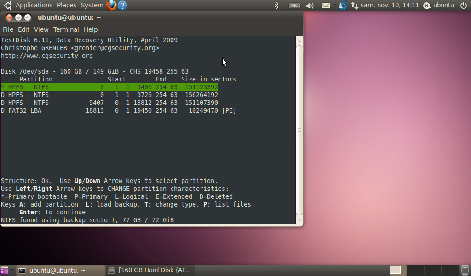Viewport: 471px width, 276px height.
Task: Open the Trash icon in bottom panel
Action: [x=465, y=270]
